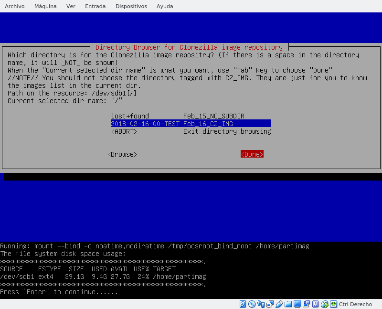Open the Máquina menu
This screenshot has height=309, width=382.
[x=45, y=6]
